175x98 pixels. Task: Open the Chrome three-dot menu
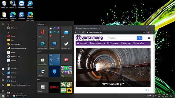tap(152, 32)
